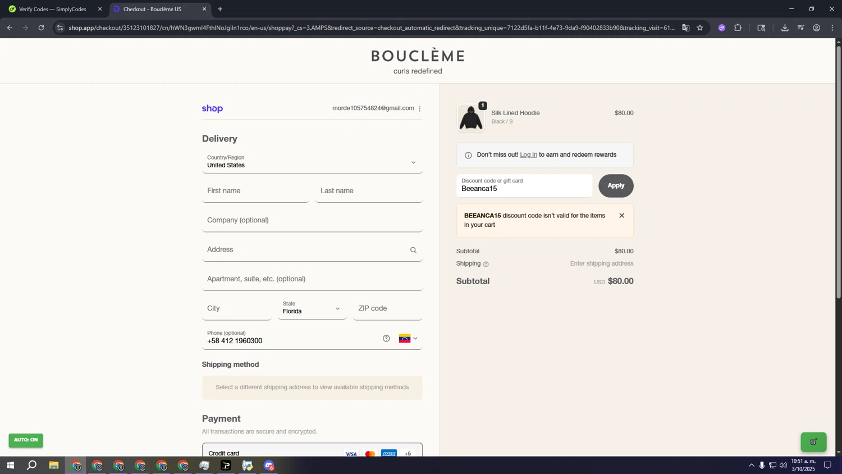
Task: Dismiss BEEANCA15 invalid code message
Action: point(621,216)
